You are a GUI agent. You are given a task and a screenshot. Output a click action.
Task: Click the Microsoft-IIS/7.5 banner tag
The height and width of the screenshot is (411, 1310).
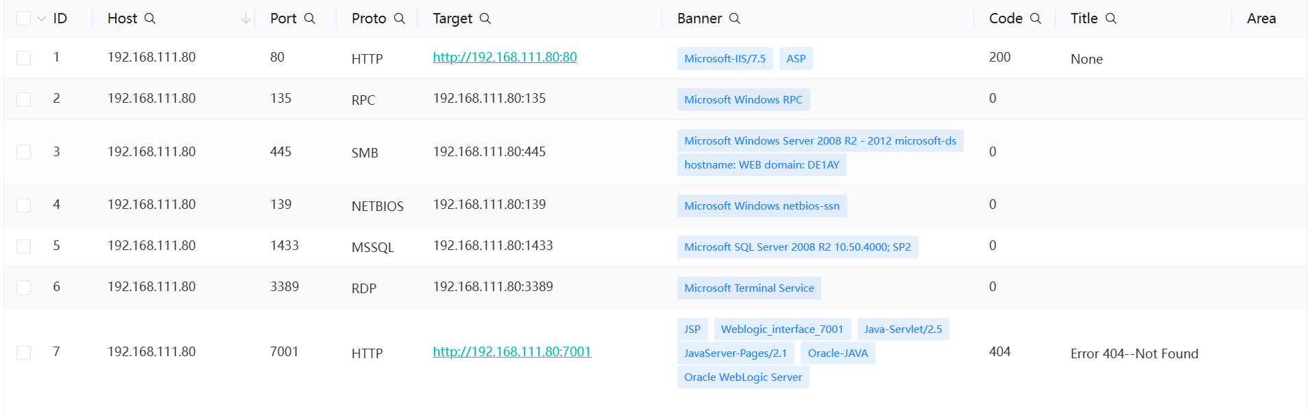(725, 59)
